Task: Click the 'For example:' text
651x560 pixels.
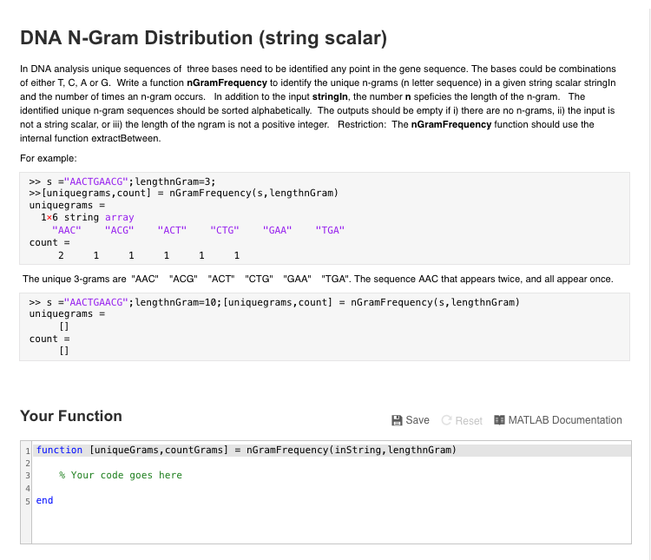Action: tap(48, 158)
